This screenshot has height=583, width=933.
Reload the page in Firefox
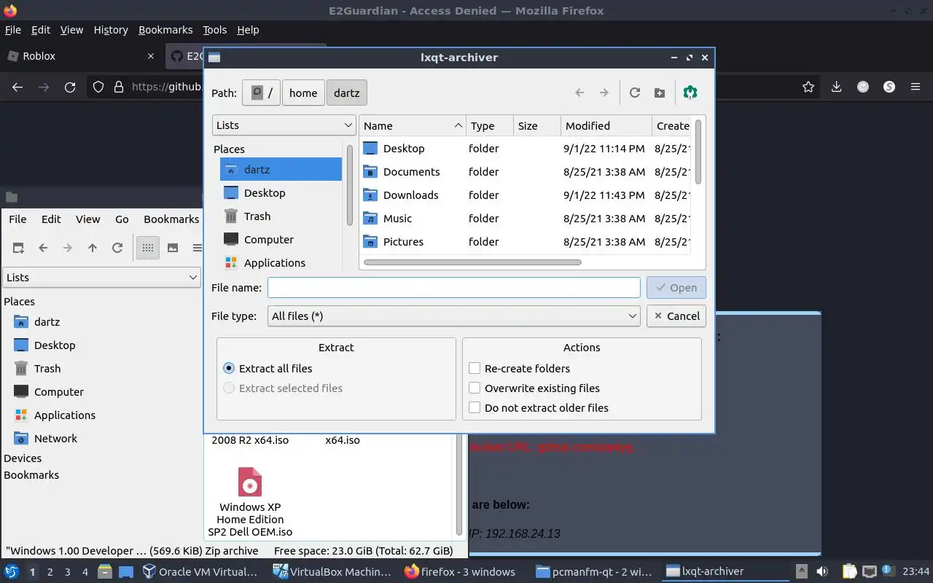(x=70, y=87)
